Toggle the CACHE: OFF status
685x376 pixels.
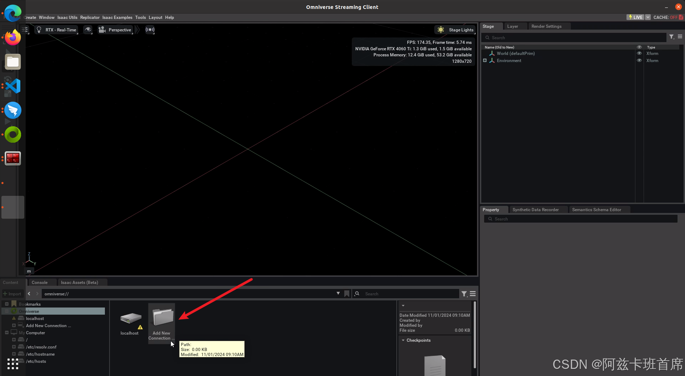pos(666,17)
